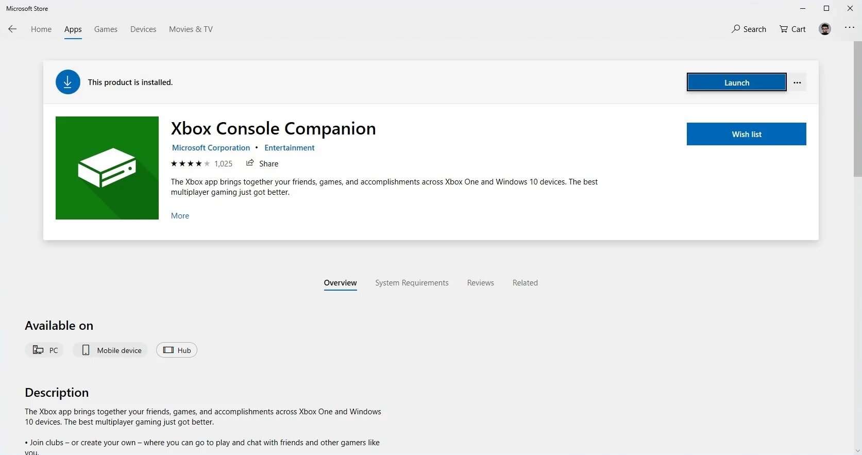Go to the Home tab
862x455 pixels.
click(41, 29)
